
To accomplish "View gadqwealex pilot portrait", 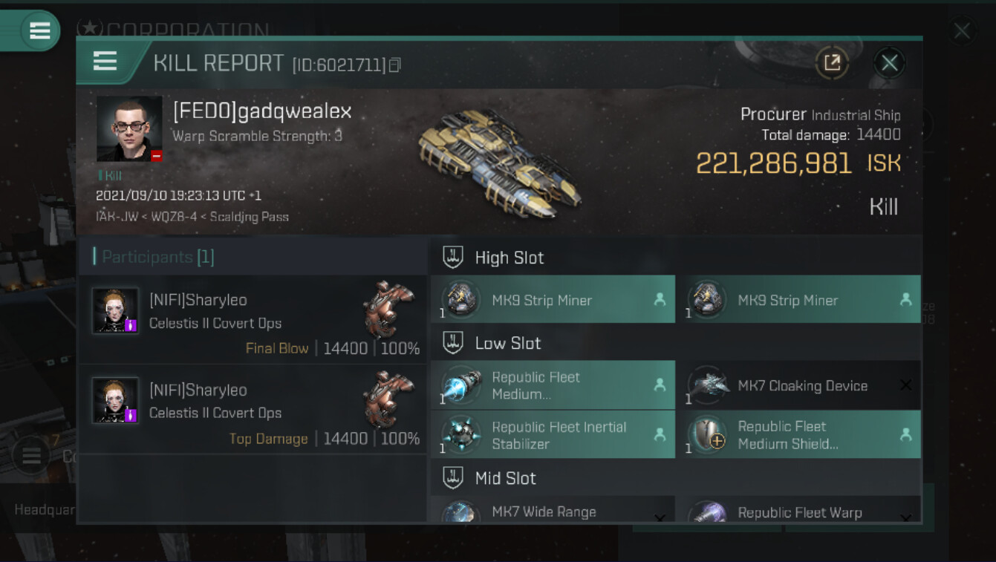I will (129, 128).
